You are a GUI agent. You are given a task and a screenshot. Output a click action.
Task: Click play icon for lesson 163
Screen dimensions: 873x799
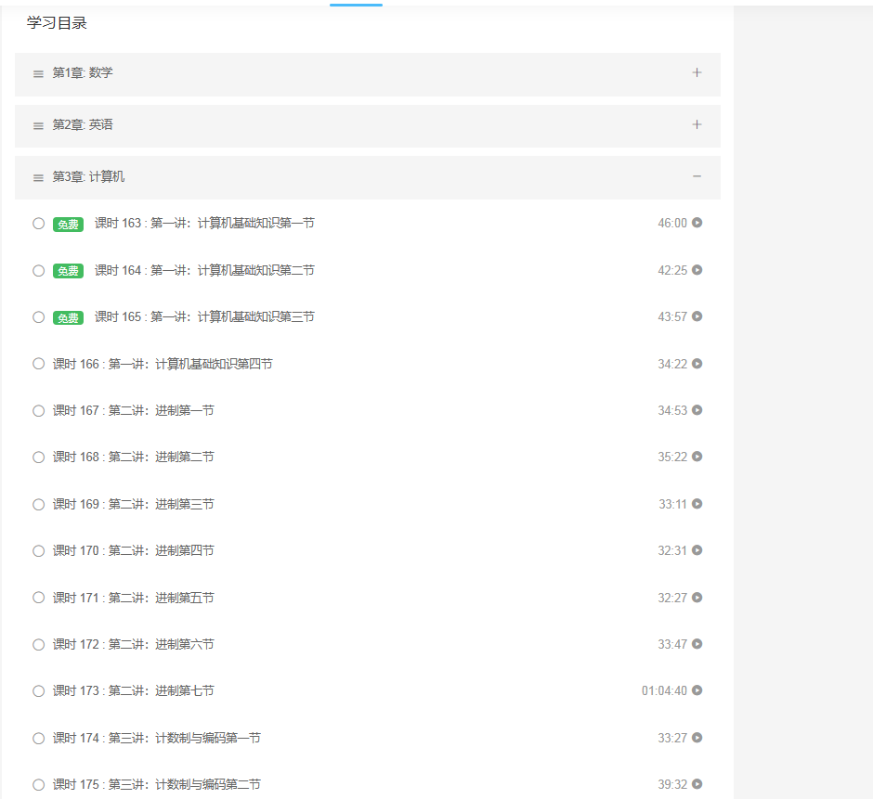(x=697, y=223)
